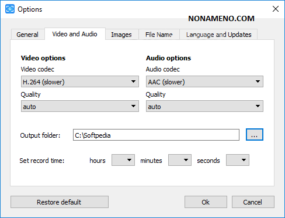Click the Options window app icon
The image size is (285, 218).
point(10,9)
